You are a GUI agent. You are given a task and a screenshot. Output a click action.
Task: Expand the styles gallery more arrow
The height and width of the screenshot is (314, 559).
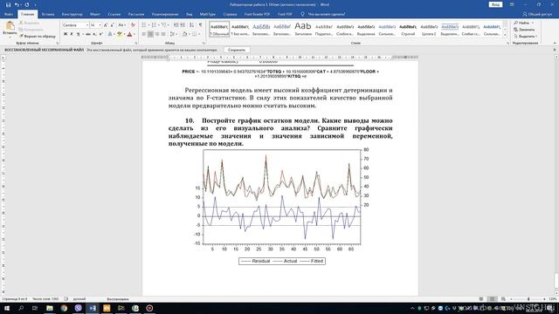coord(505,35)
